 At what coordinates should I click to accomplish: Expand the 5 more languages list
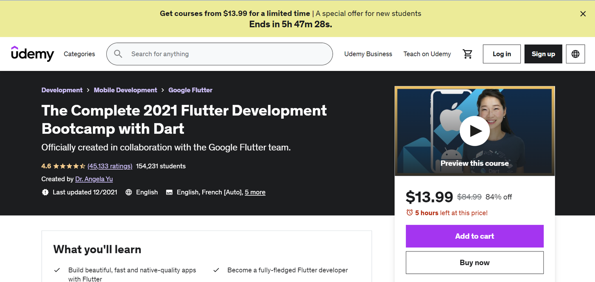click(255, 192)
